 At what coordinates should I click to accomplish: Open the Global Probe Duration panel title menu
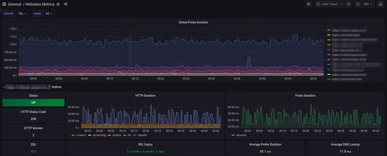click(193, 22)
